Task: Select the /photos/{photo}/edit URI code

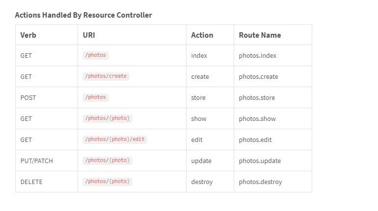Action: pos(115,140)
